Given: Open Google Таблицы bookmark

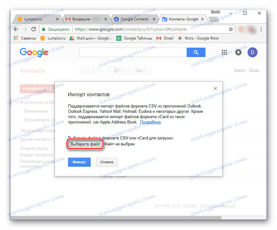Looking at the screenshot, I should pyautogui.click(x=135, y=38).
